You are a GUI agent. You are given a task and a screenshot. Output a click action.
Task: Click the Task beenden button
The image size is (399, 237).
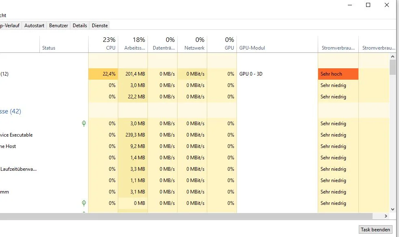pos(375,229)
